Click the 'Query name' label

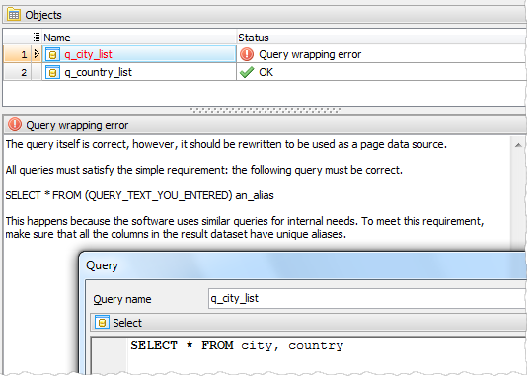(x=122, y=299)
